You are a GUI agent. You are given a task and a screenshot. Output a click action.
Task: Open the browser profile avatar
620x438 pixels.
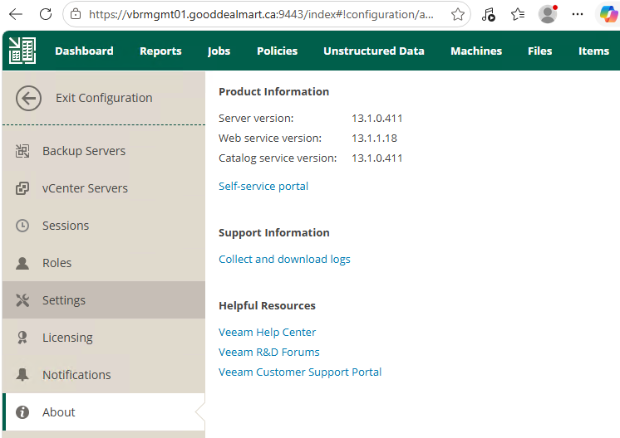tap(548, 14)
